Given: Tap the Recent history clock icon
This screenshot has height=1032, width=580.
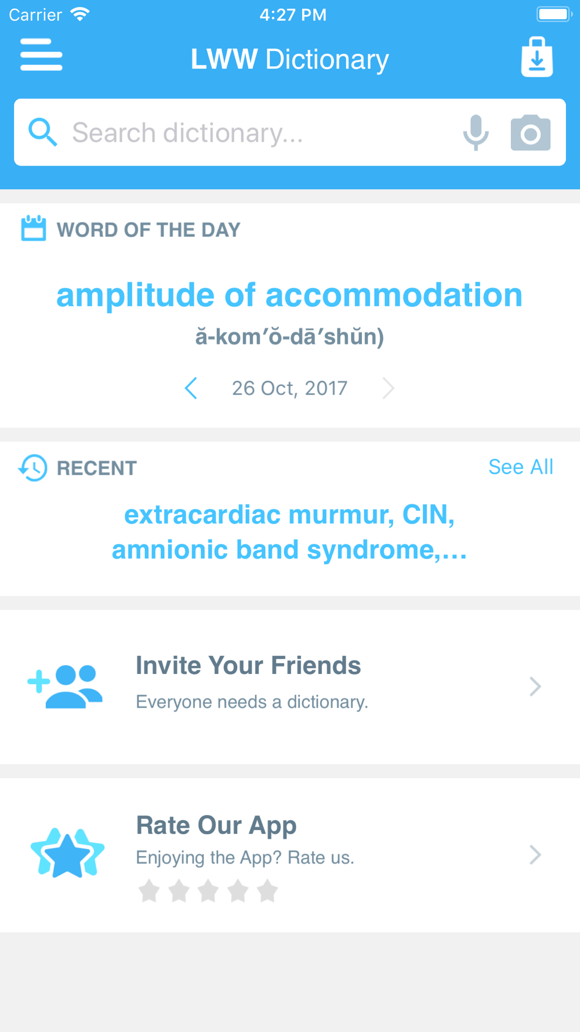Looking at the screenshot, I should coord(33,468).
